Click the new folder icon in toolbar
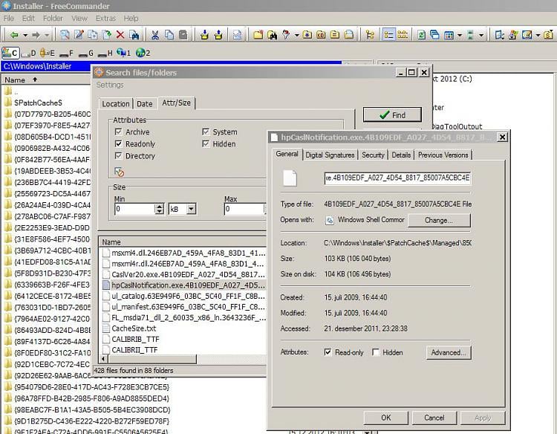The height and width of the screenshot is (434, 557). click(x=258, y=35)
